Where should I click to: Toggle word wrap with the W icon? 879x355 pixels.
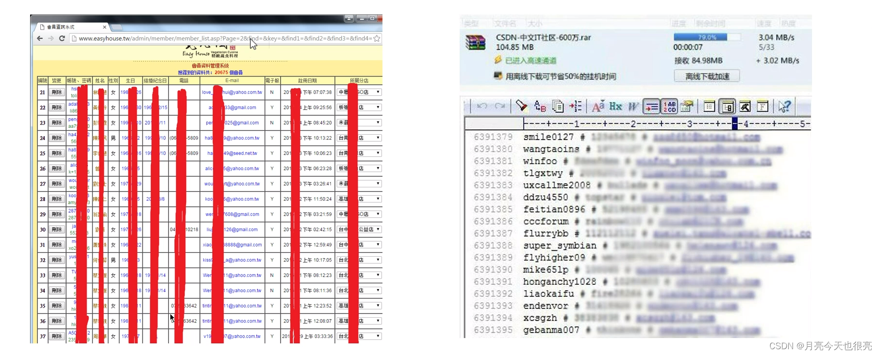(x=633, y=106)
